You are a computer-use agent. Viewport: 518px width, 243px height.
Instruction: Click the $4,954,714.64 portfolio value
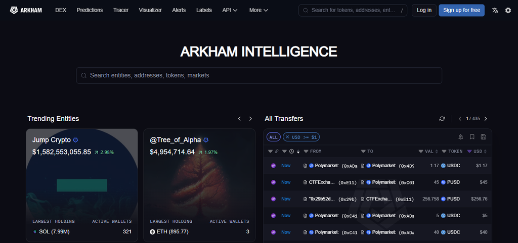click(172, 152)
